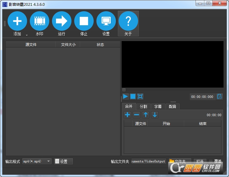Open 设置 (Settings) from the toolbar
Screen dimensions: 229x177
click(106, 21)
